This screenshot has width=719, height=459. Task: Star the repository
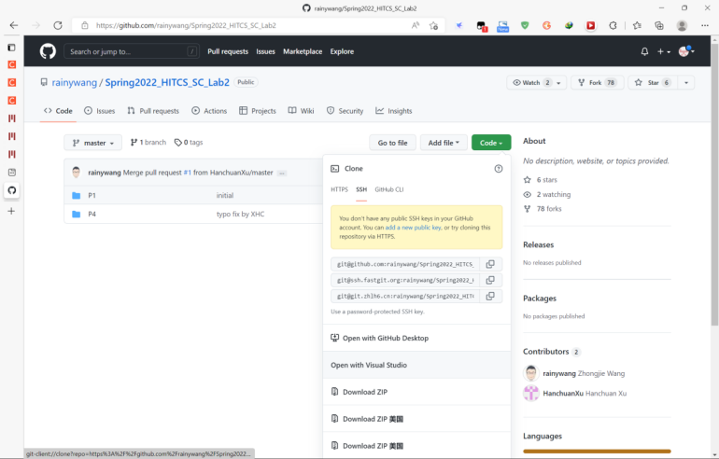click(x=653, y=82)
